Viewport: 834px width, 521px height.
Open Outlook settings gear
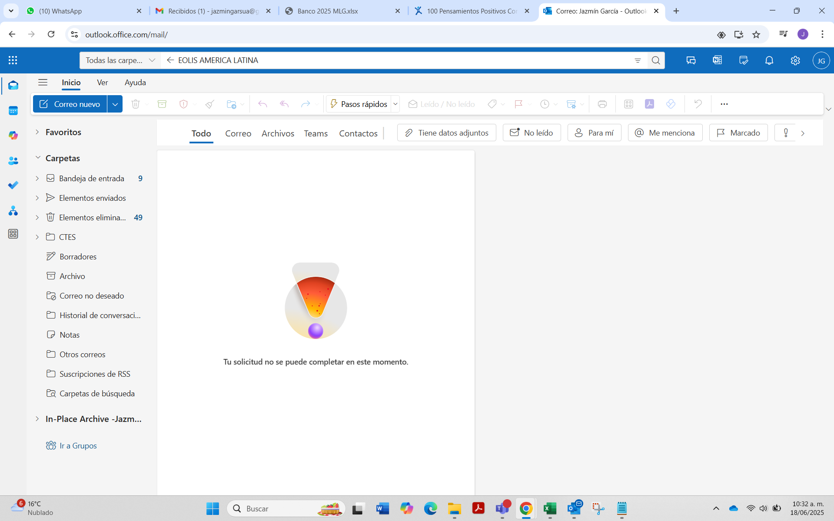coord(795,60)
